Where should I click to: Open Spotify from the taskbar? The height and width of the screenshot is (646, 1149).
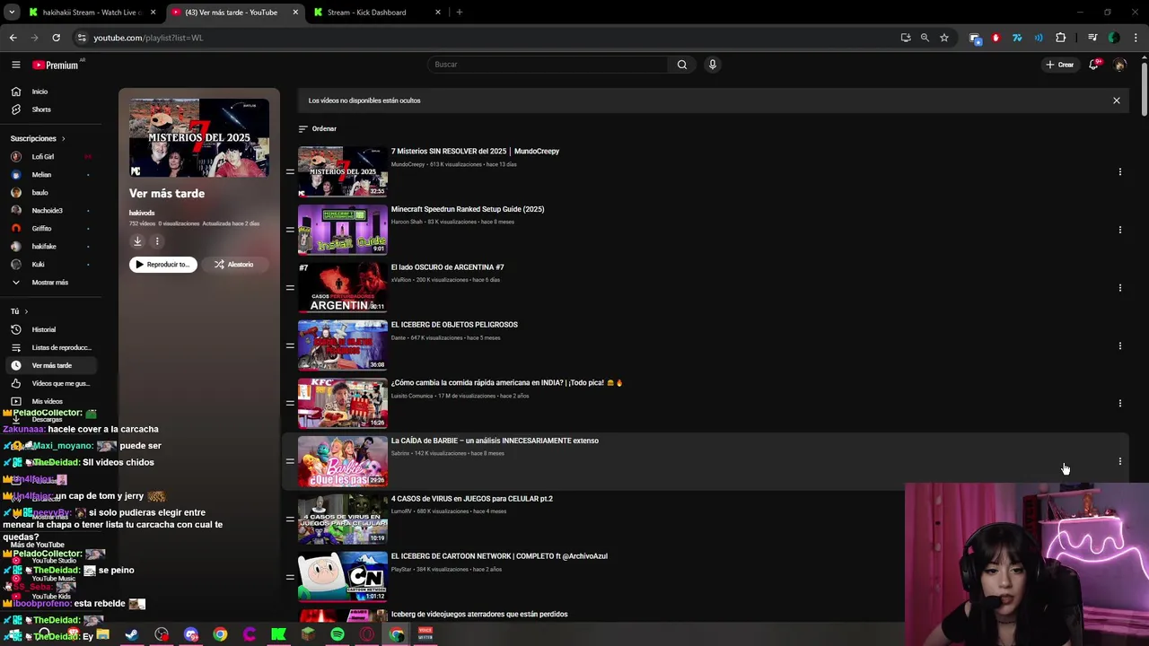(x=338, y=634)
